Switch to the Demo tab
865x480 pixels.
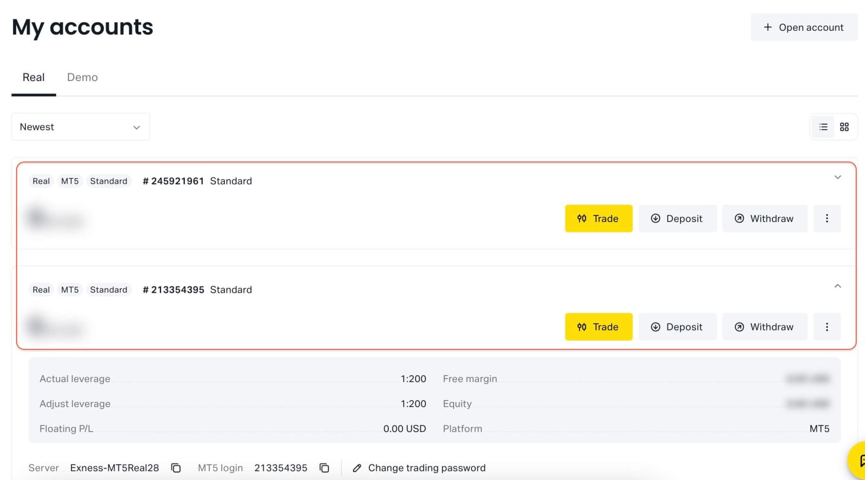tap(82, 77)
